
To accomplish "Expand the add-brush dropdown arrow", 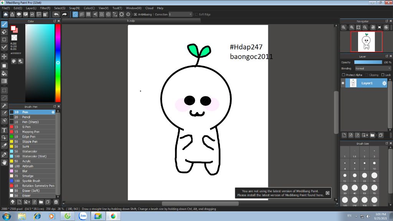I will [29, 202].
